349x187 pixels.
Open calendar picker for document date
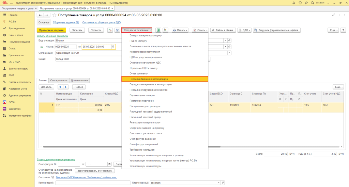113,47
